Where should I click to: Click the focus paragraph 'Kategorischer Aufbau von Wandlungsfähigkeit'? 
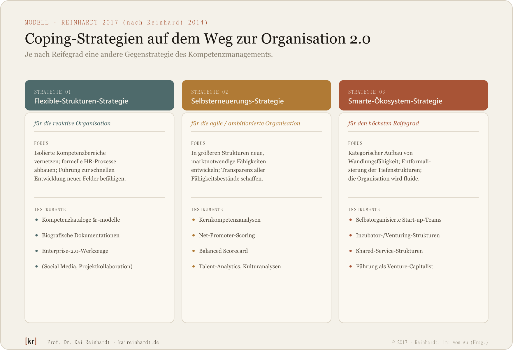tap(389, 166)
